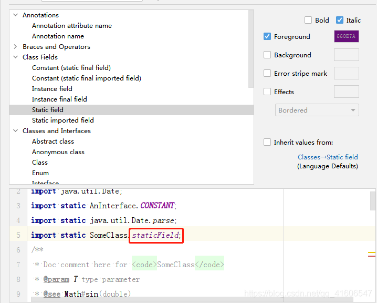Open the Background color swatch
Image resolution: width=377 pixels, height=303 pixels.
pos(346,55)
